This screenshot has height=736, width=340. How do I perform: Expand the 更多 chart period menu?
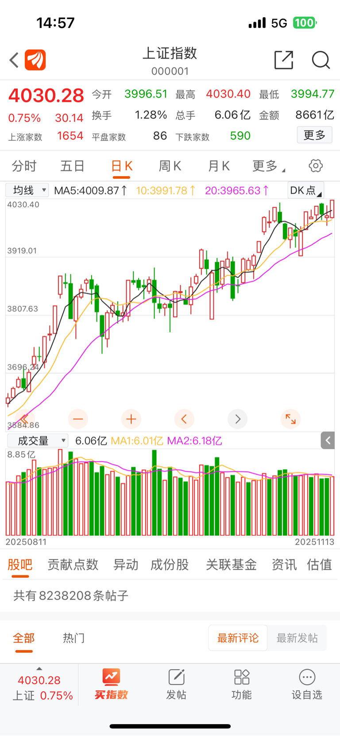(268, 166)
